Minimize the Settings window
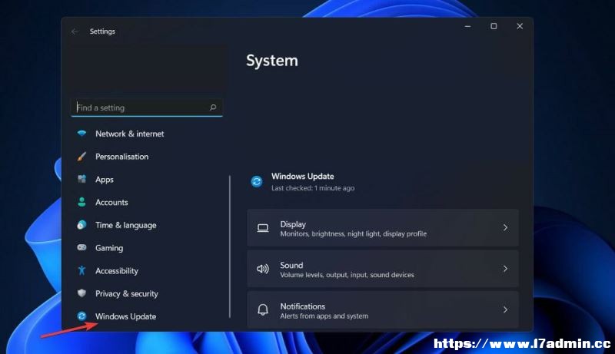 (x=468, y=26)
